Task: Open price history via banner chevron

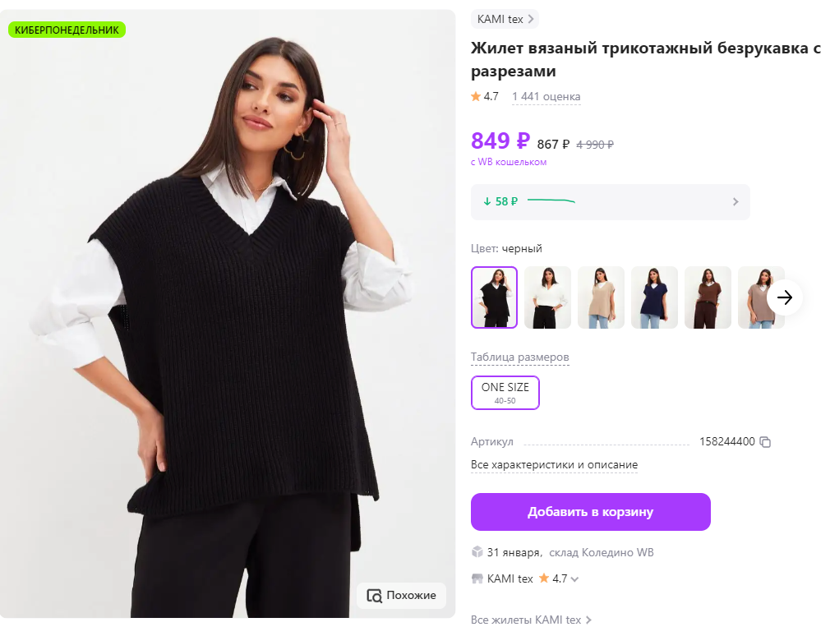Action: tap(737, 201)
